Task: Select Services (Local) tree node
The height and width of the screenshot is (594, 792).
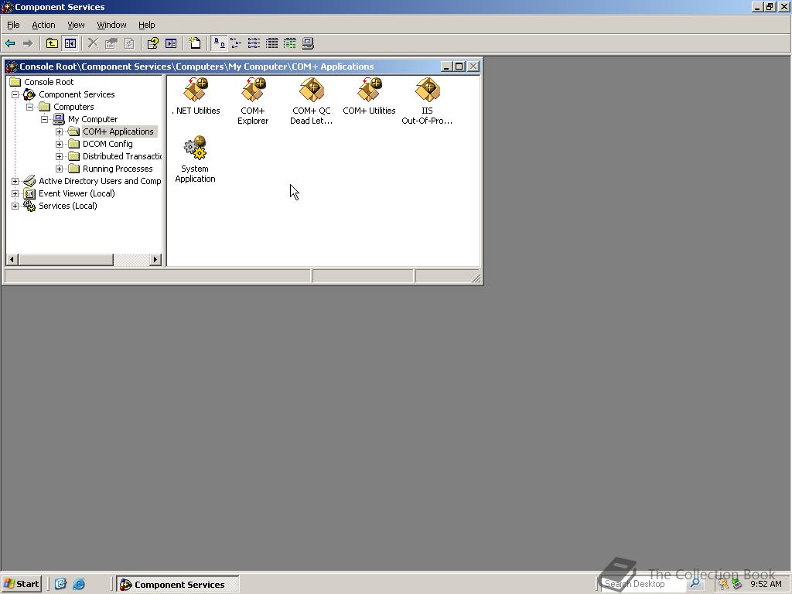Action: [68, 206]
